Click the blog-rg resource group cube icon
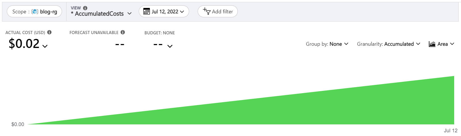 pos(35,12)
